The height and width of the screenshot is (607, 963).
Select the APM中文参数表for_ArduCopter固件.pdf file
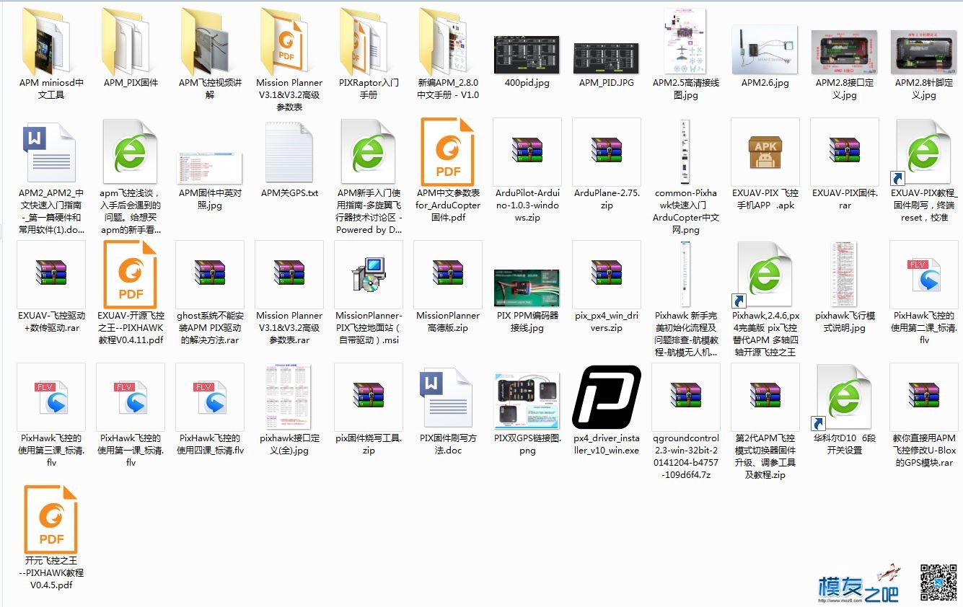pos(448,153)
